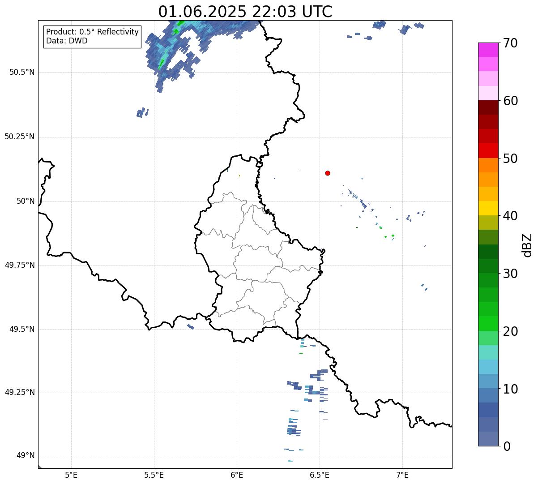Click the red station marker dot
Screen dimensions: 538x484
click(328, 173)
